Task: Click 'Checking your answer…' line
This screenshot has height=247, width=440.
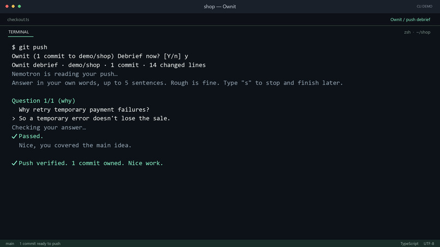Action: click(x=49, y=127)
